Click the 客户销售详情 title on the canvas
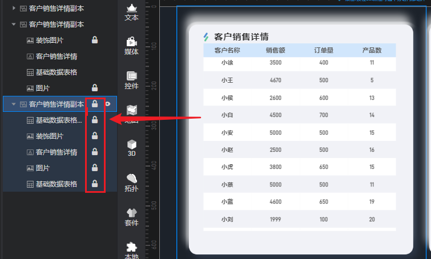 (x=241, y=37)
